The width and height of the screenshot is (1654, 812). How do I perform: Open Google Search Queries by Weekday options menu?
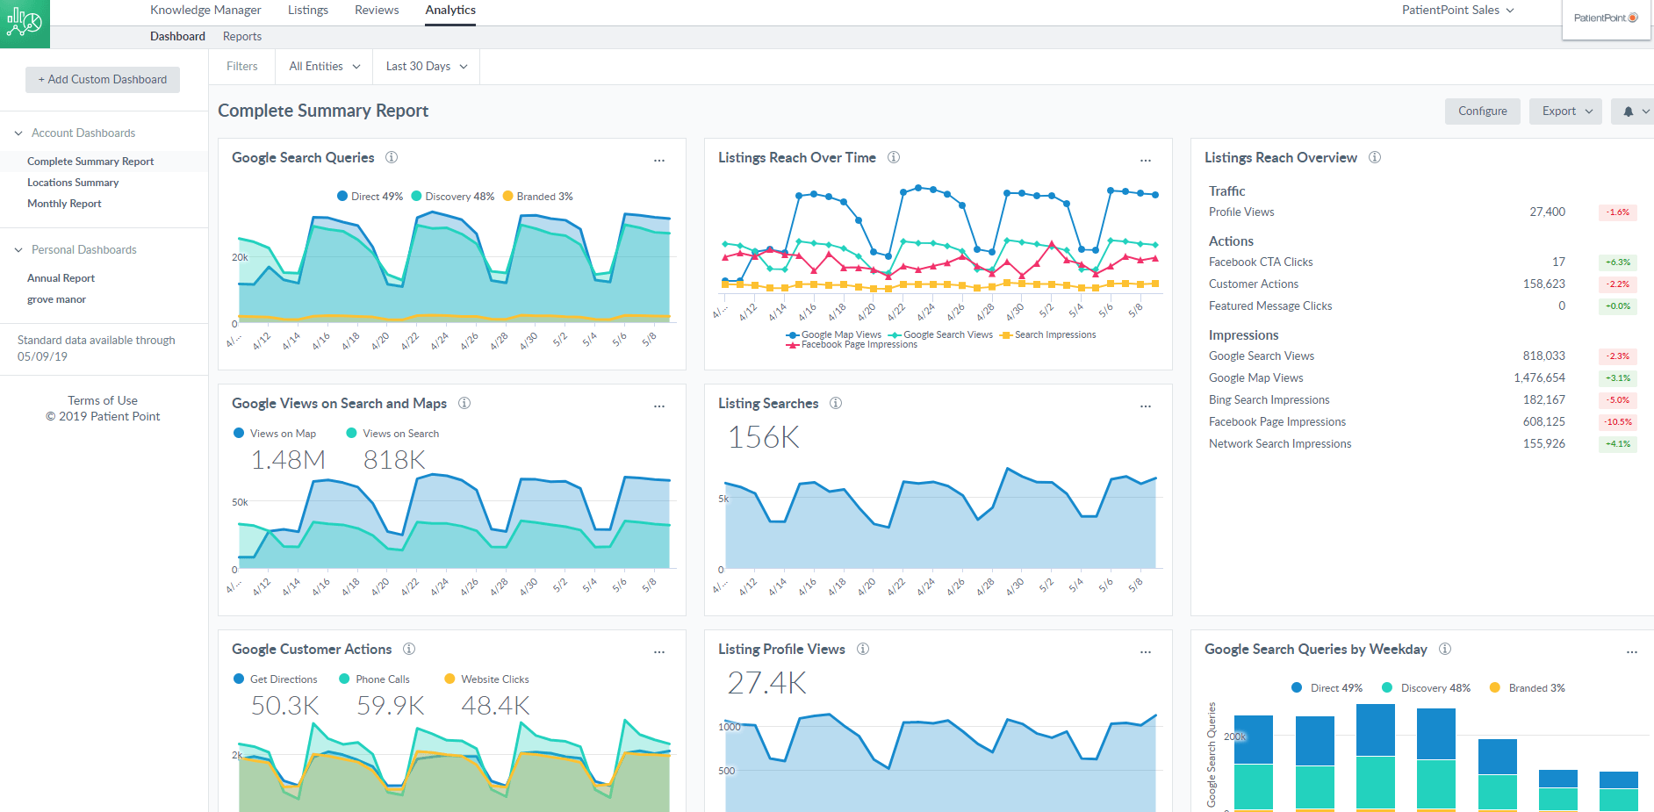(1631, 652)
